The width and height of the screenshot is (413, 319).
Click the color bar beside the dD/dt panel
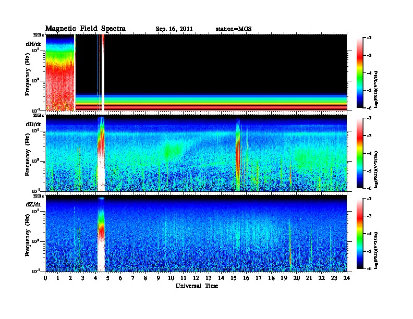click(x=360, y=153)
